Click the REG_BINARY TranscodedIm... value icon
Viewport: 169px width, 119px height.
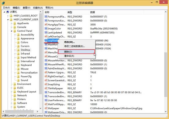point(46,92)
